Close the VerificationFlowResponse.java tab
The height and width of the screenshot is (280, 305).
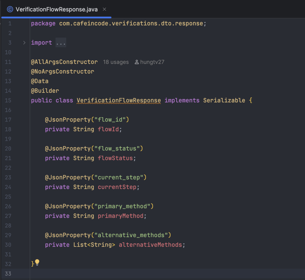[x=105, y=9]
